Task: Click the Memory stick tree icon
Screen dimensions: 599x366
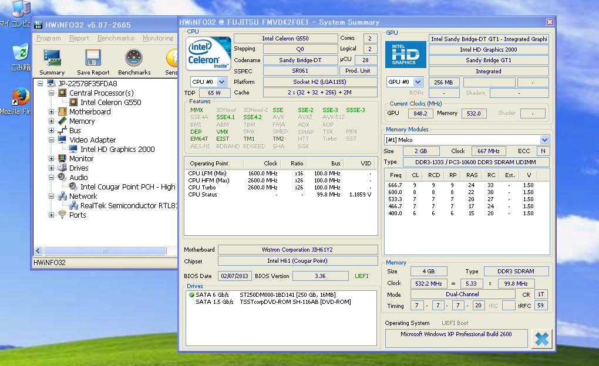Action: coord(63,121)
